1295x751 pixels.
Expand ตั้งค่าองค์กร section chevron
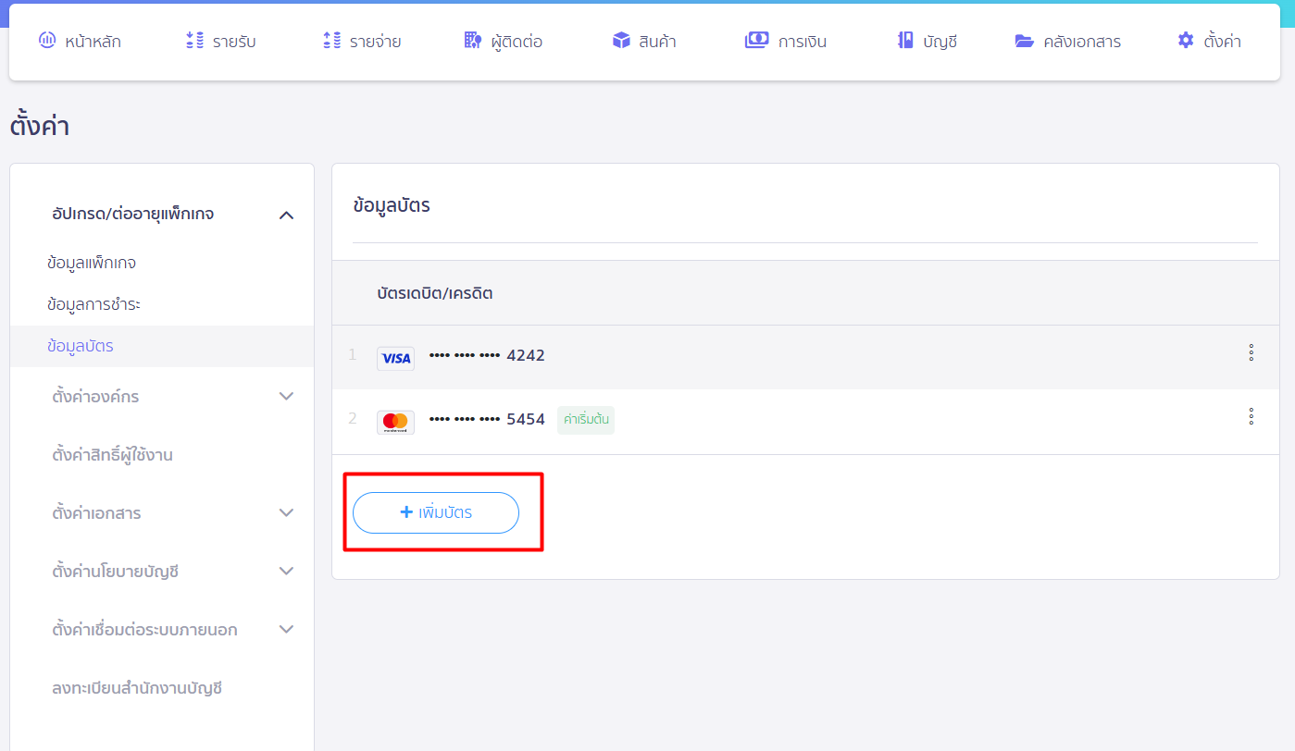[x=286, y=396]
